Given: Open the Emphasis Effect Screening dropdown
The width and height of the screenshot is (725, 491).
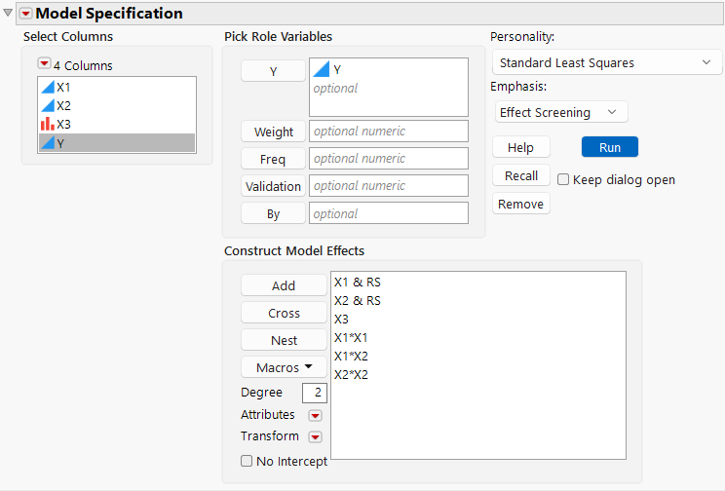Looking at the screenshot, I should (x=560, y=112).
